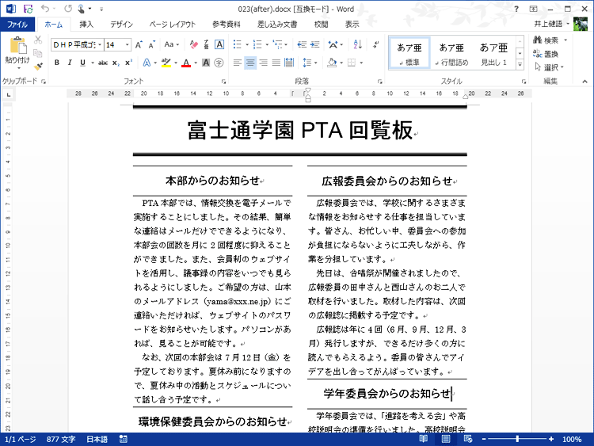
Task: Open the font size dropdown
Action: (128, 44)
